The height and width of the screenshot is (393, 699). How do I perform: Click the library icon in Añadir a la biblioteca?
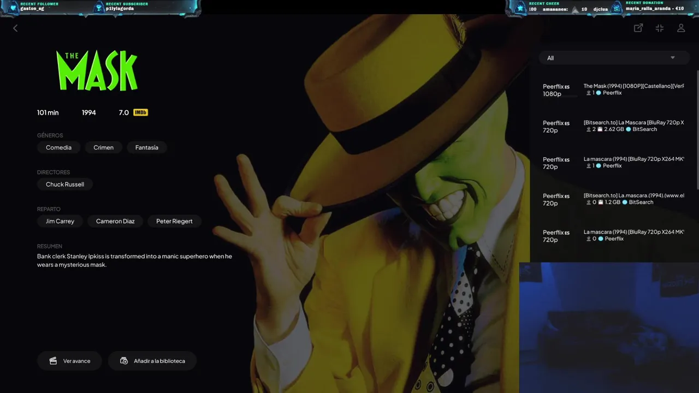point(124,361)
